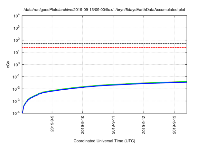Click the 10^3 y-axis label
206x144 pixels.
click(x=16, y=28)
